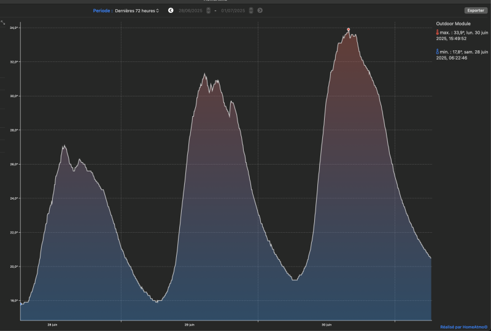Screen dimensions: 491x331
Task: Click the 'Periode :' label
Action: point(102,10)
